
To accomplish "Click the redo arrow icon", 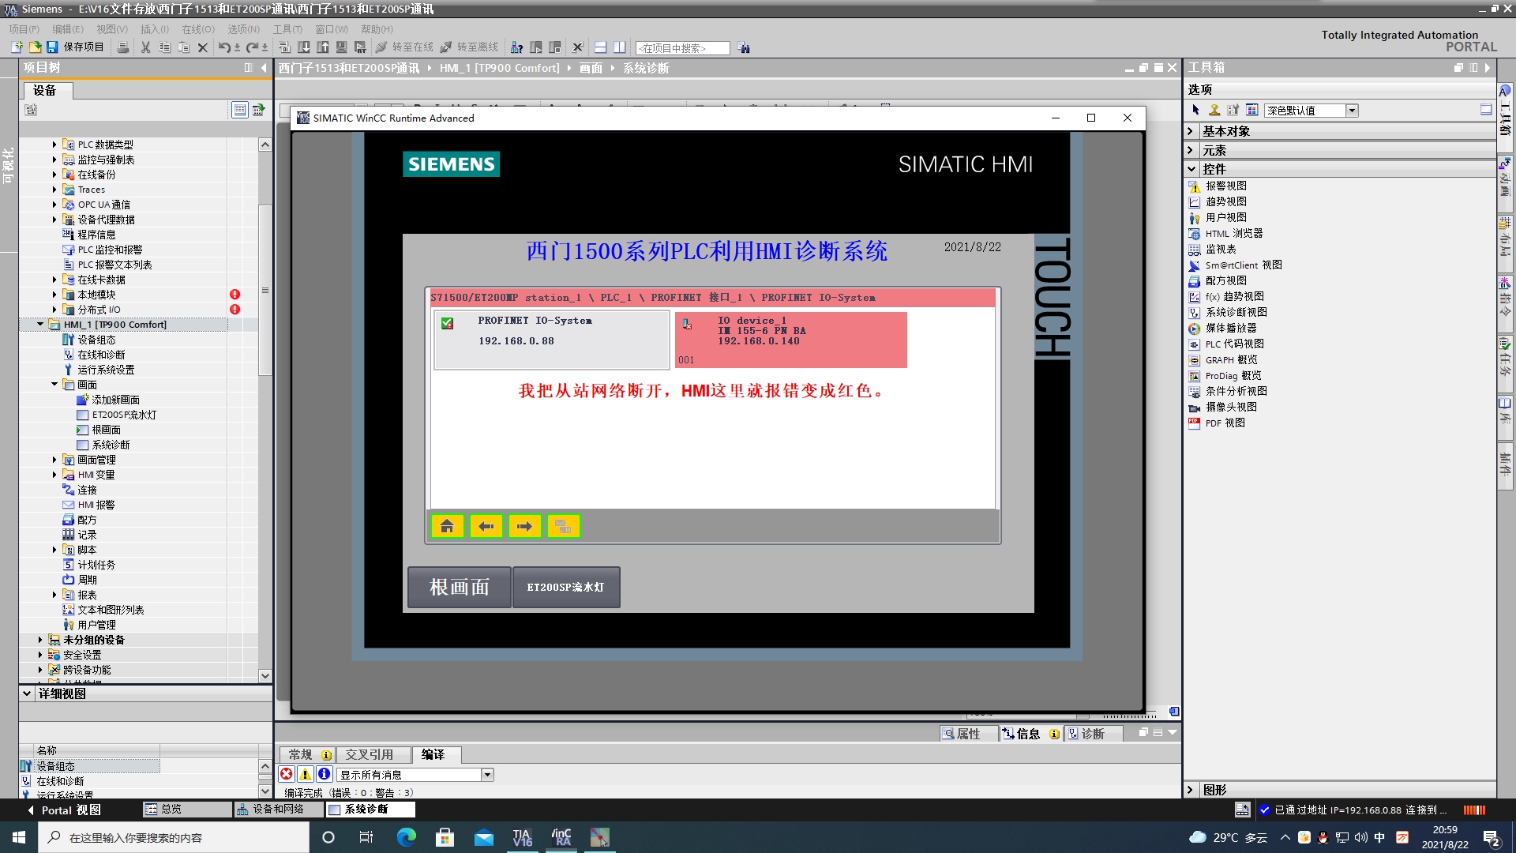I will [x=252, y=47].
